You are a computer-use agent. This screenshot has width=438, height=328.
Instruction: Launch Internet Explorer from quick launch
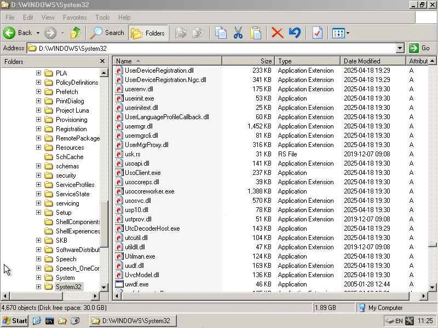coord(37,321)
